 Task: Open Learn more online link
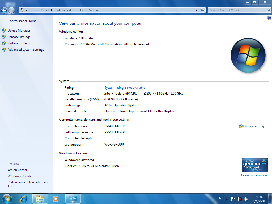(x=255, y=175)
